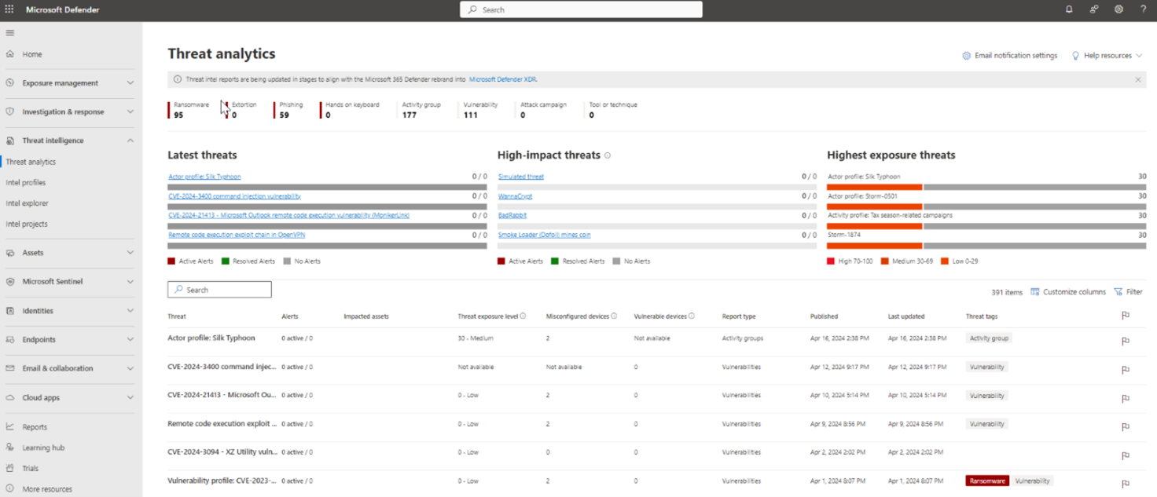Click the top Microsoft Defender search box
The height and width of the screenshot is (497, 1157).
pyautogui.click(x=581, y=9)
